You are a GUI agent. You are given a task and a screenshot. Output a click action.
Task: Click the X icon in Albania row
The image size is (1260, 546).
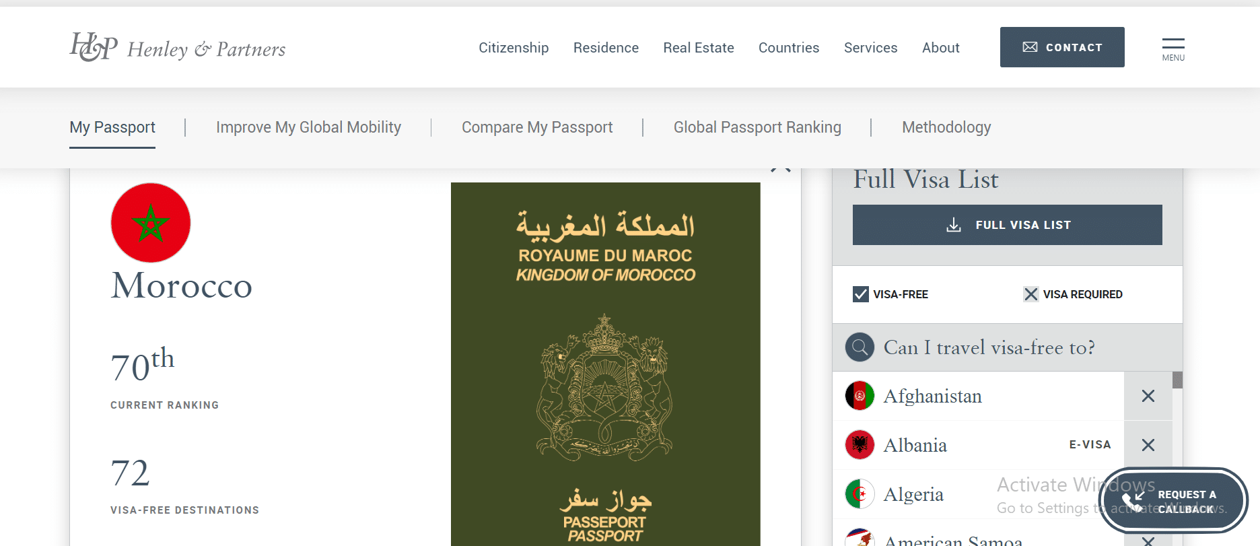pos(1148,445)
